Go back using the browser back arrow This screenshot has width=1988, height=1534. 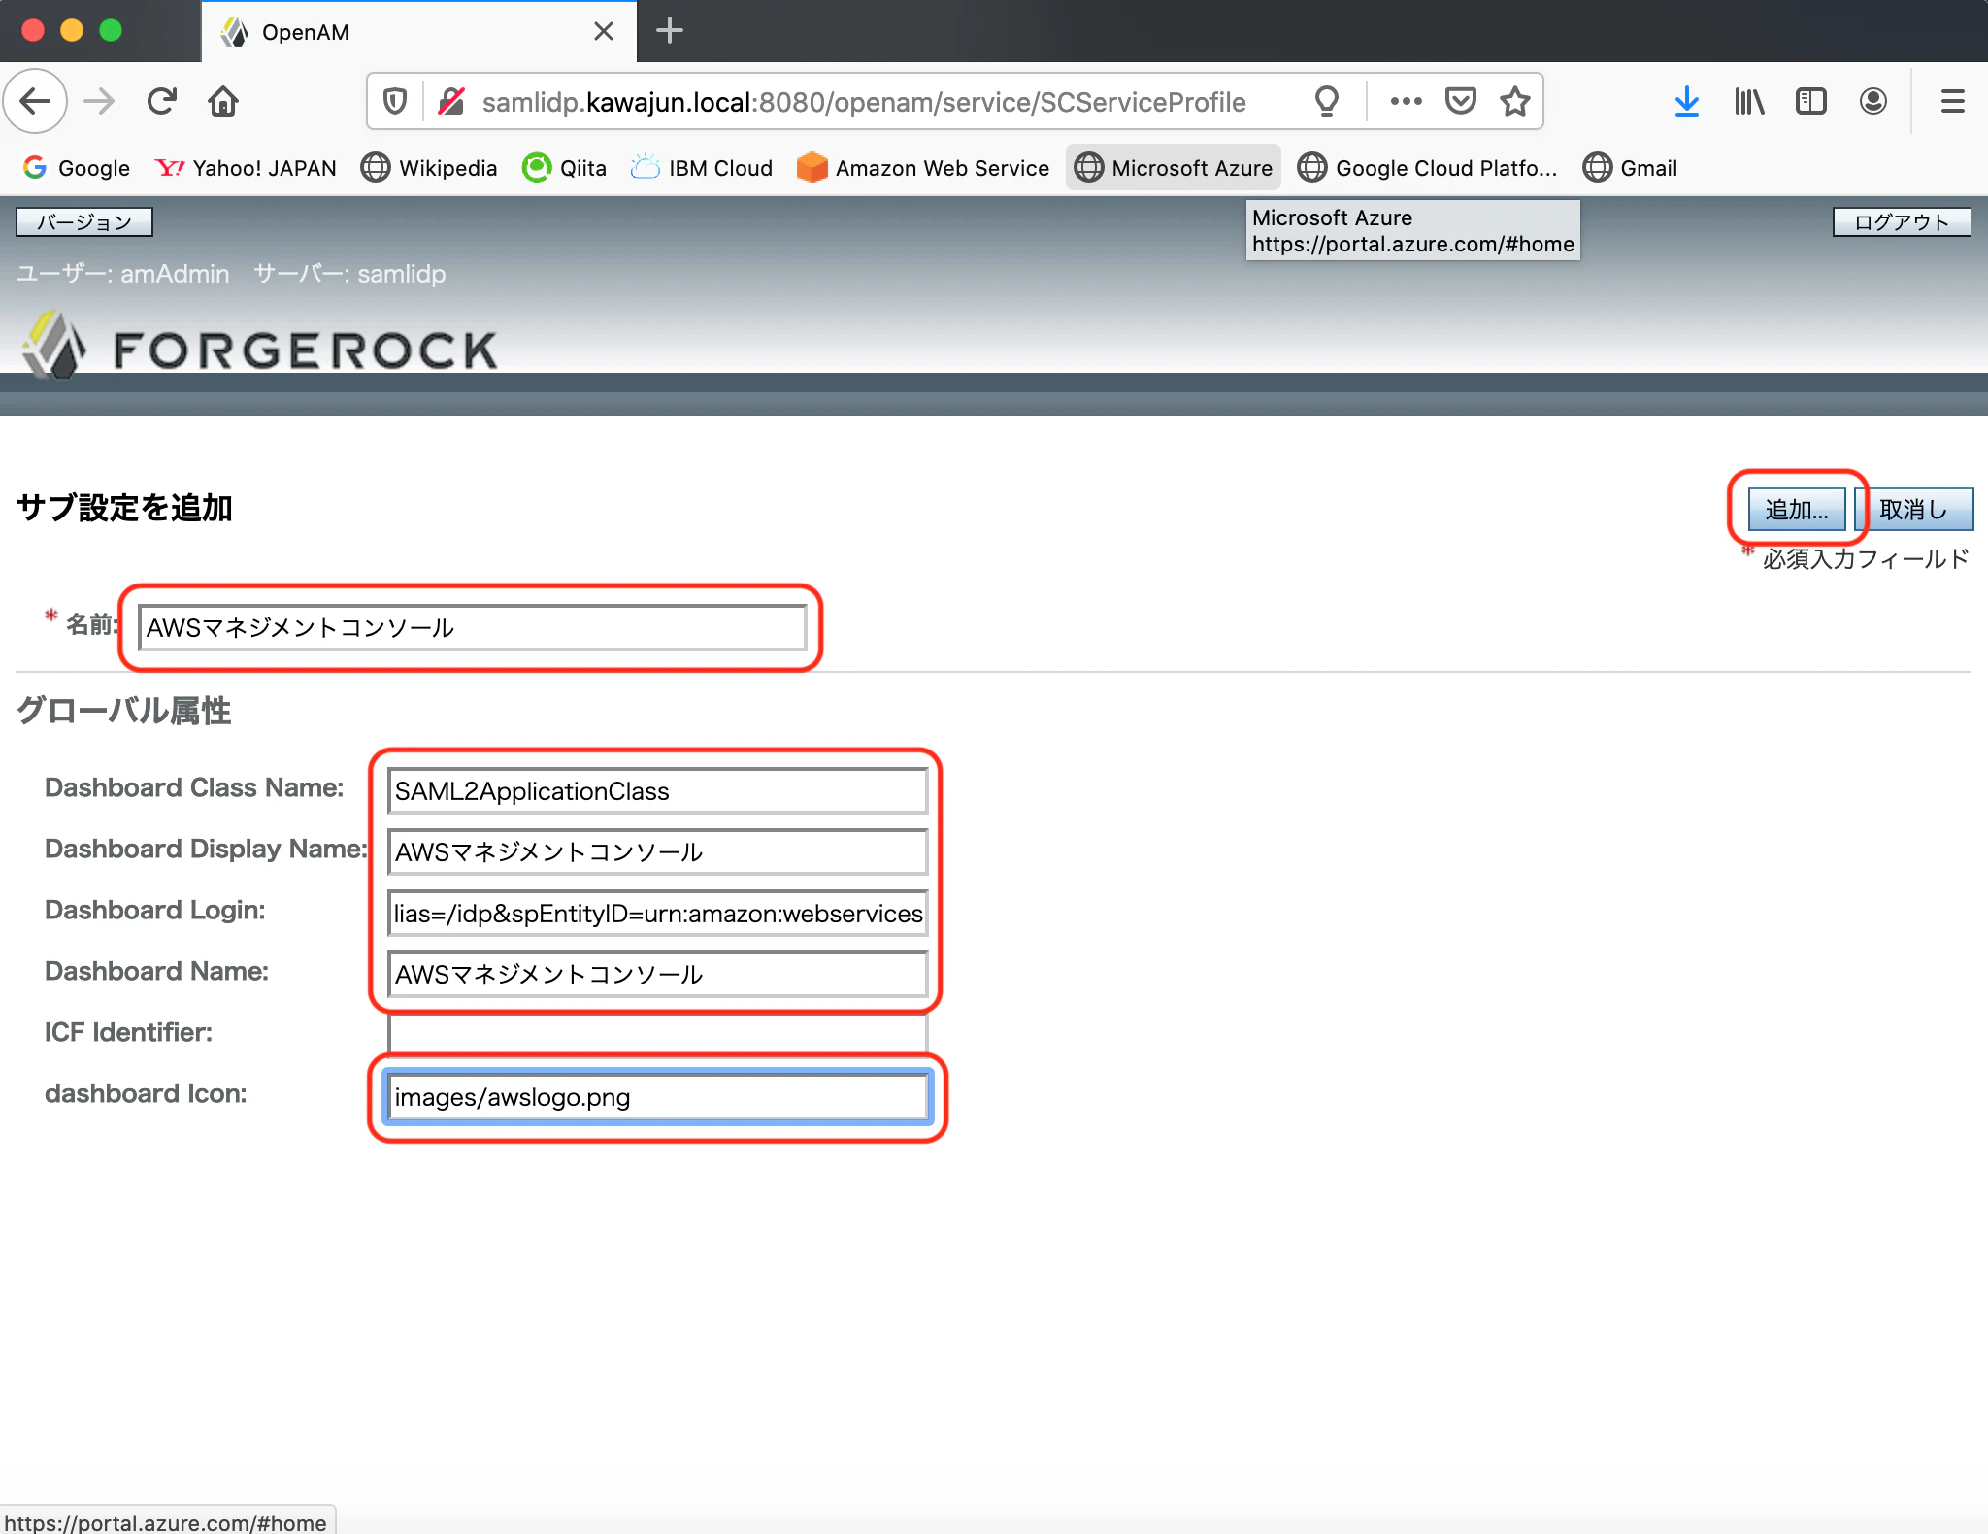tap(36, 101)
